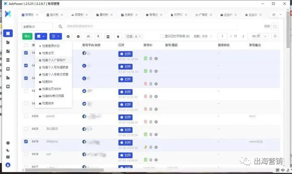Open the 50/页 page size dropdown

258,36
